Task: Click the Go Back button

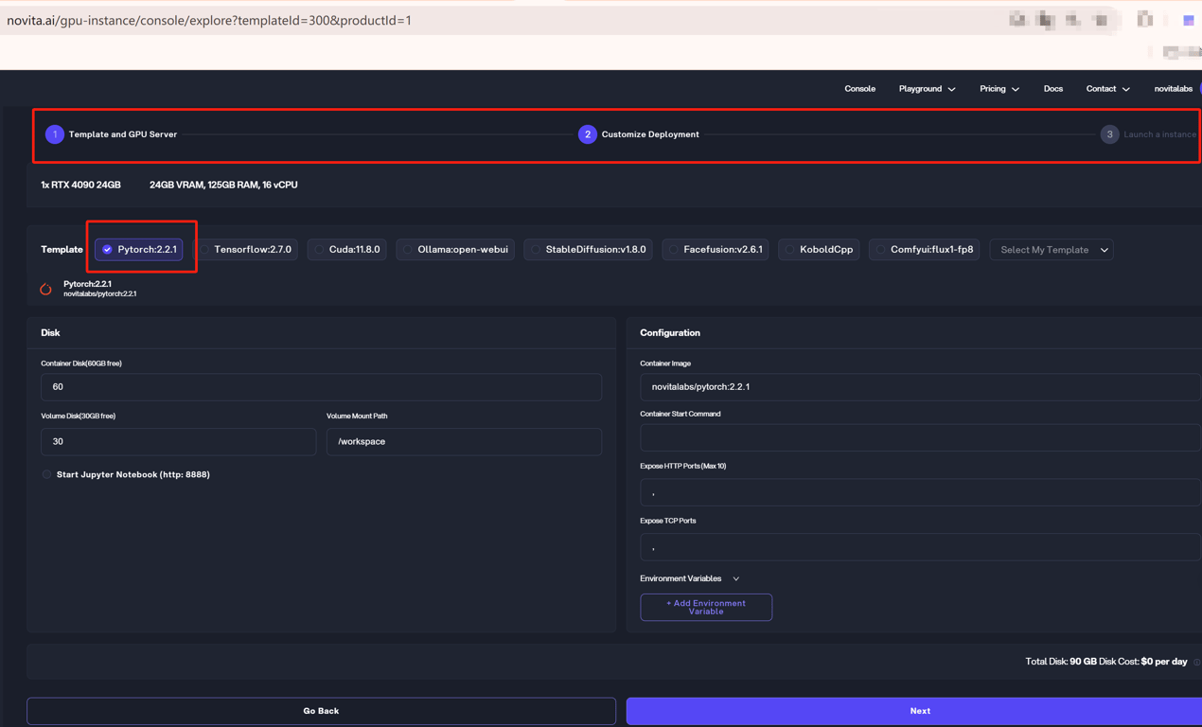Action: click(x=322, y=710)
